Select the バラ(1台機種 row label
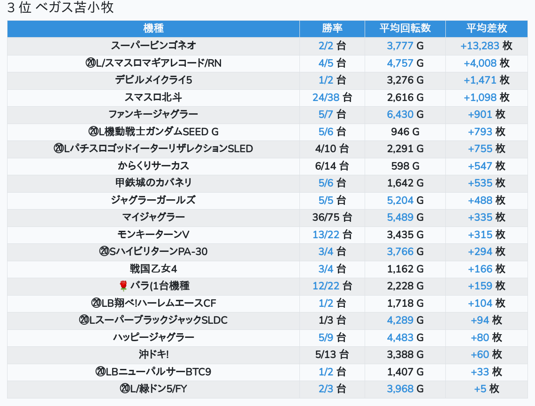535x406 pixels. click(x=160, y=286)
